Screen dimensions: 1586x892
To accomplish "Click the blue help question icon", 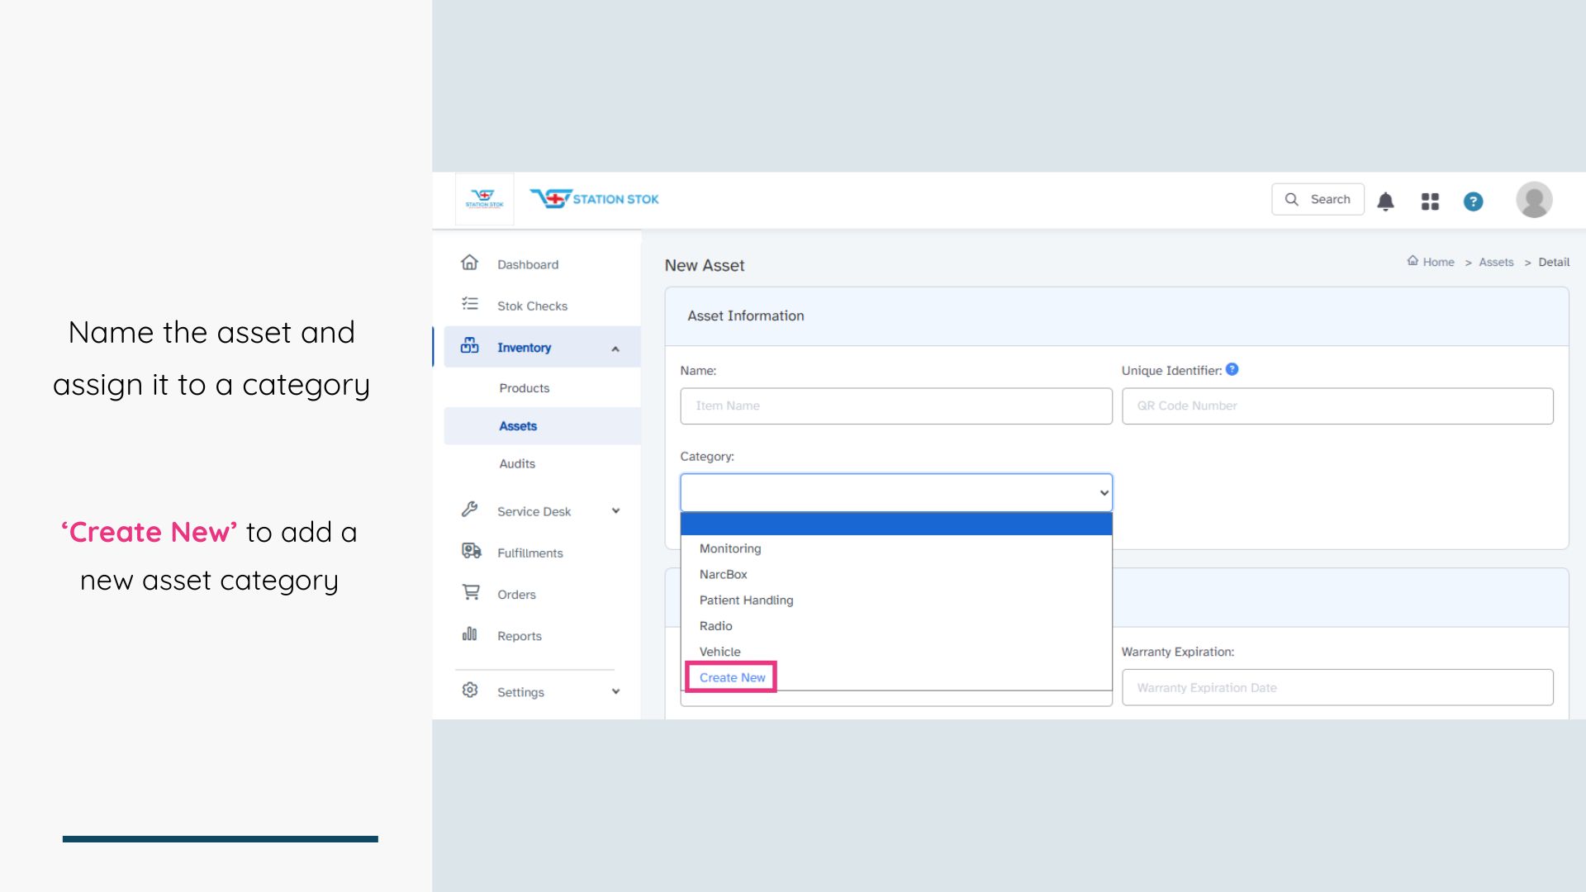I will coord(1473,201).
